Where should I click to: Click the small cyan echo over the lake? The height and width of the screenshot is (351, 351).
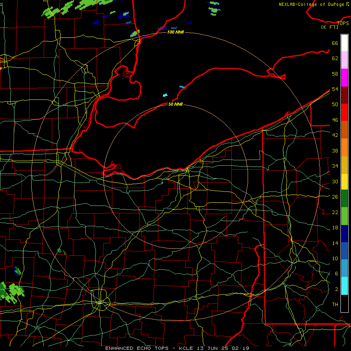coord(165,95)
